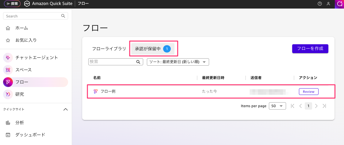344x145 pixels.
Task: Click the flow icon beside フロー例
Action: 95,92
